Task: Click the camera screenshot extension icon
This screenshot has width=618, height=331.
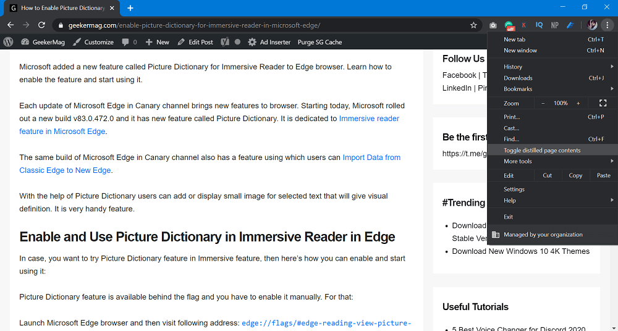Action: [x=493, y=25]
